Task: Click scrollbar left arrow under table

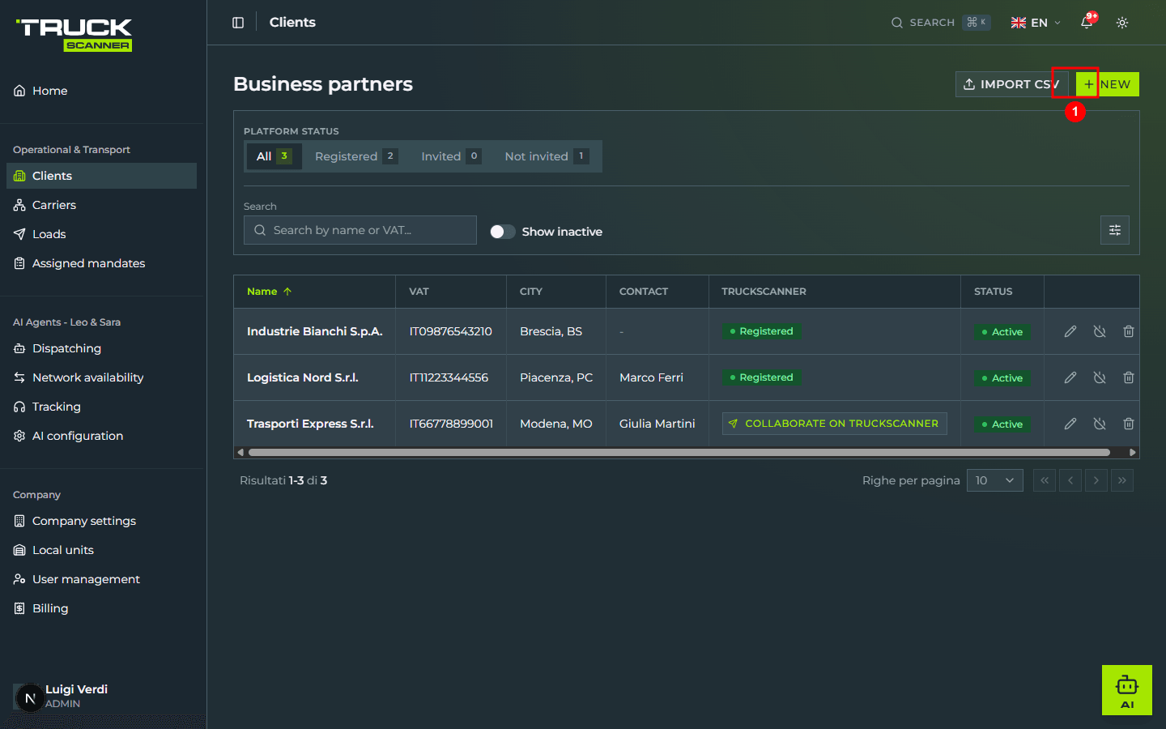Action: (240, 452)
